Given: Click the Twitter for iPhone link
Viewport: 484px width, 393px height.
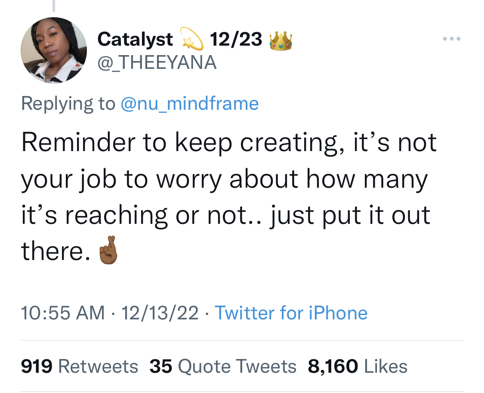Looking at the screenshot, I should click(291, 313).
